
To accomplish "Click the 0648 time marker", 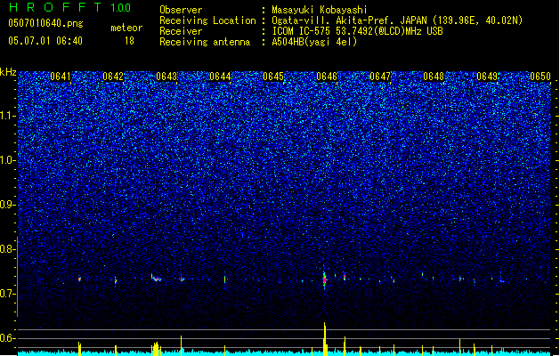I will [434, 77].
